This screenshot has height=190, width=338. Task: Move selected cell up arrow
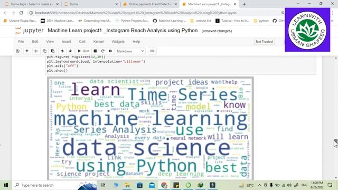click(x=62, y=51)
